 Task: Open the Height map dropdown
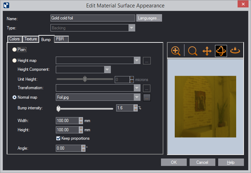point(137,60)
